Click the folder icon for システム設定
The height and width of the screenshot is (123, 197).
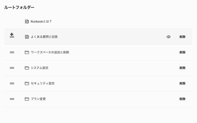coord(27,68)
